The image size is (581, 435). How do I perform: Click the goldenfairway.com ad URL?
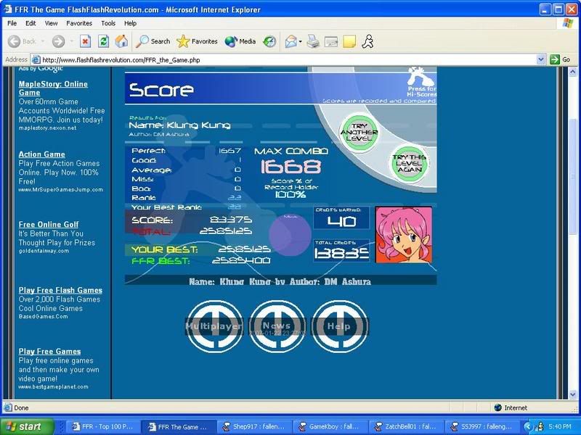[x=44, y=251]
